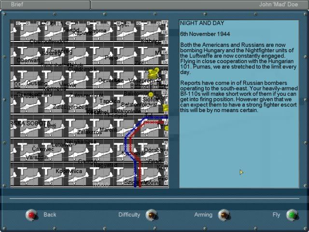Click map grid row number 1
The width and height of the screenshot is (309, 232).
pyautogui.click(x=166, y=183)
